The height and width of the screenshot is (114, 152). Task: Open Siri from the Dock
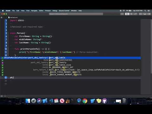pyautogui.click(x=39, y=101)
